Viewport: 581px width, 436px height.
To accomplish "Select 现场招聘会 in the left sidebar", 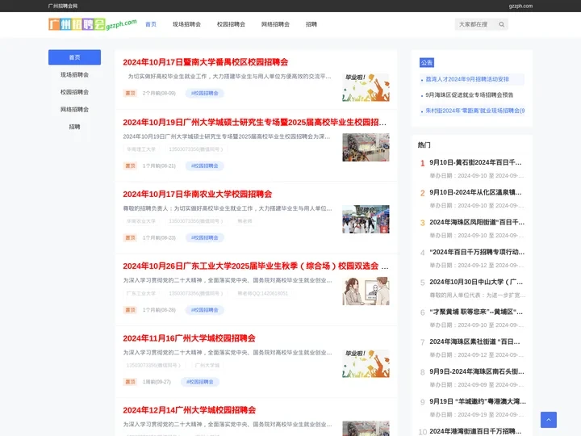I will pyautogui.click(x=74, y=75).
